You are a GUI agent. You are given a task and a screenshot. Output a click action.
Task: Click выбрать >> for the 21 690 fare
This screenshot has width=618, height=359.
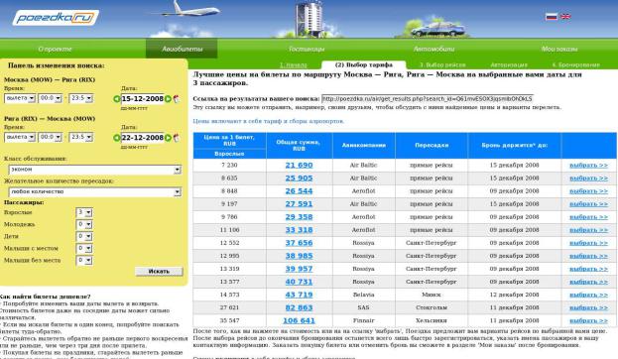pyautogui.click(x=588, y=165)
